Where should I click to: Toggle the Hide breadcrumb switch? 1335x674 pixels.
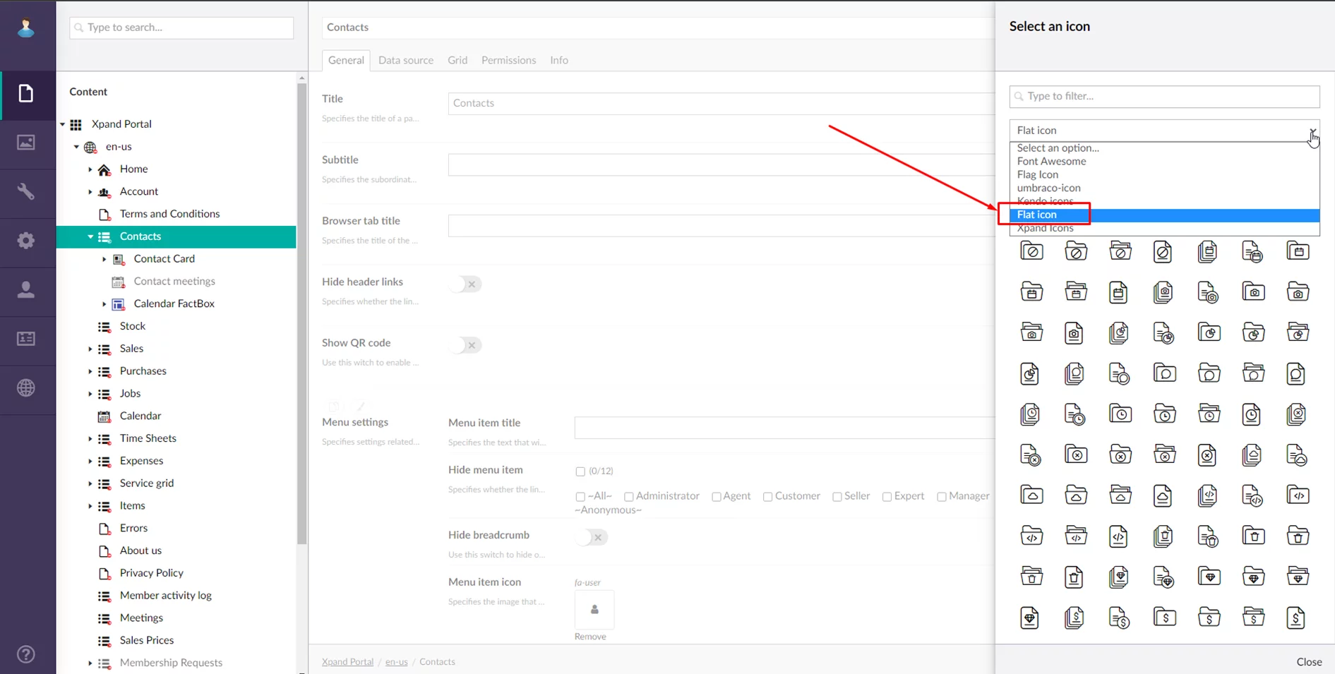coord(592,538)
